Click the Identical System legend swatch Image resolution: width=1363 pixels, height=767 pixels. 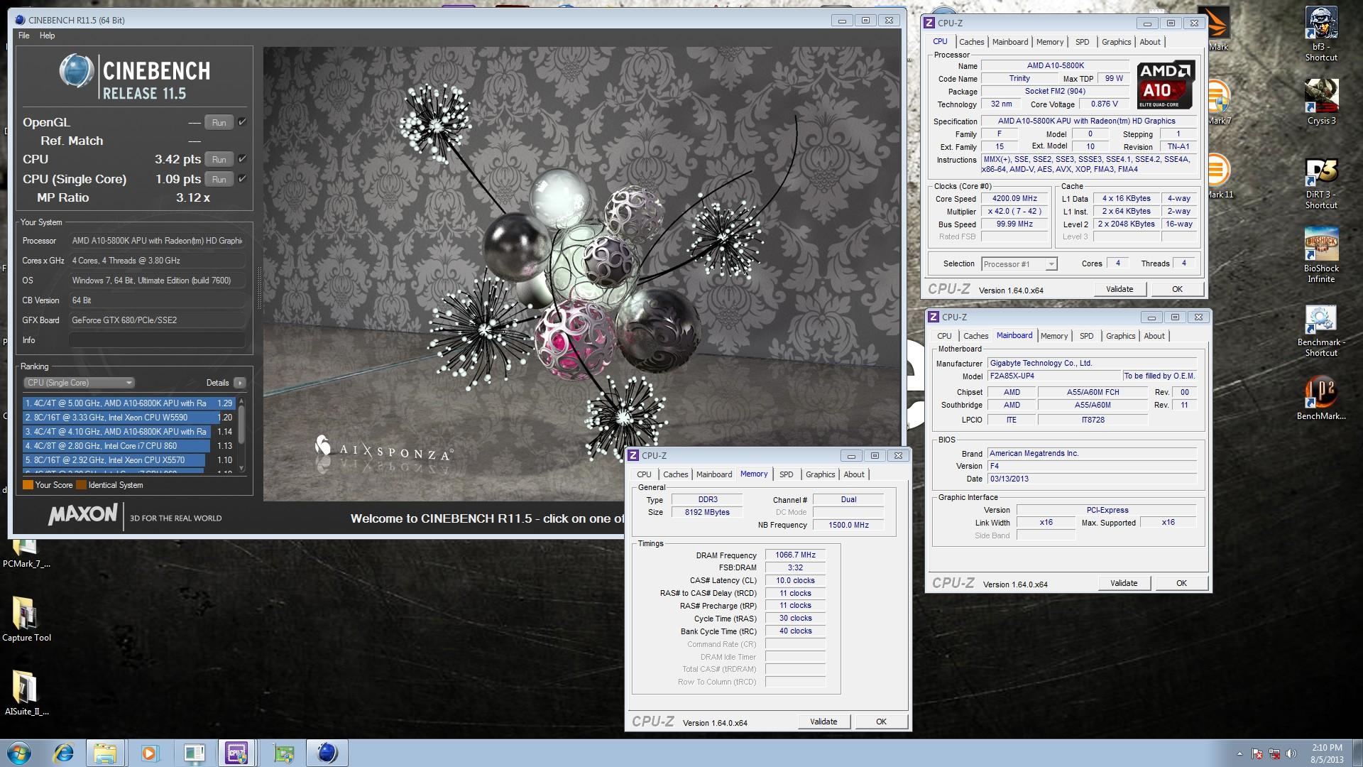click(x=81, y=485)
